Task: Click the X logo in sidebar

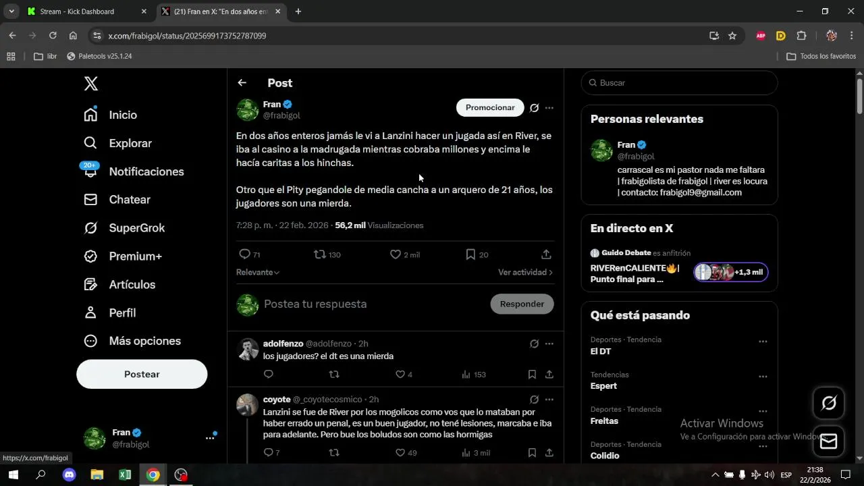Action: point(91,84)
